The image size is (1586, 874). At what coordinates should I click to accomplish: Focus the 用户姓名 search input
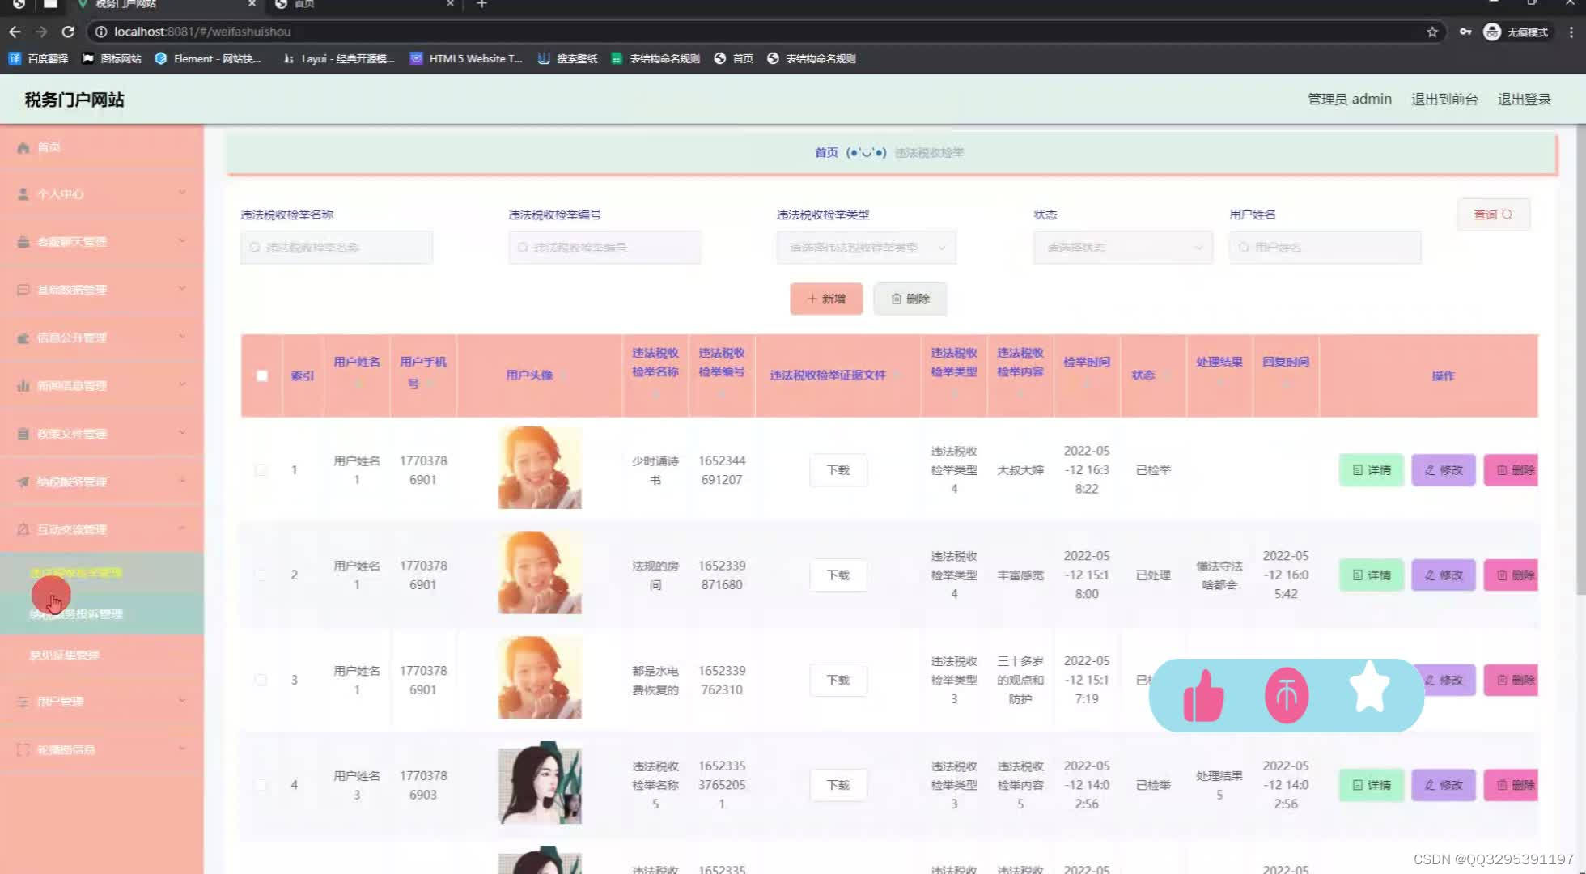click(x=1325, y=248)
